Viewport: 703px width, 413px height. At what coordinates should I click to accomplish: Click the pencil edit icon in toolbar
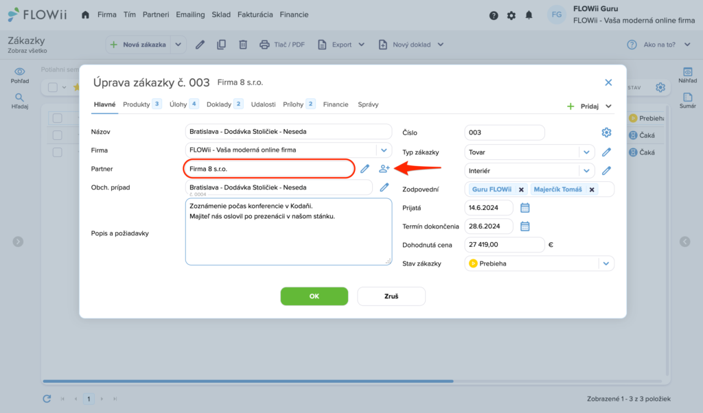point(200,45)
